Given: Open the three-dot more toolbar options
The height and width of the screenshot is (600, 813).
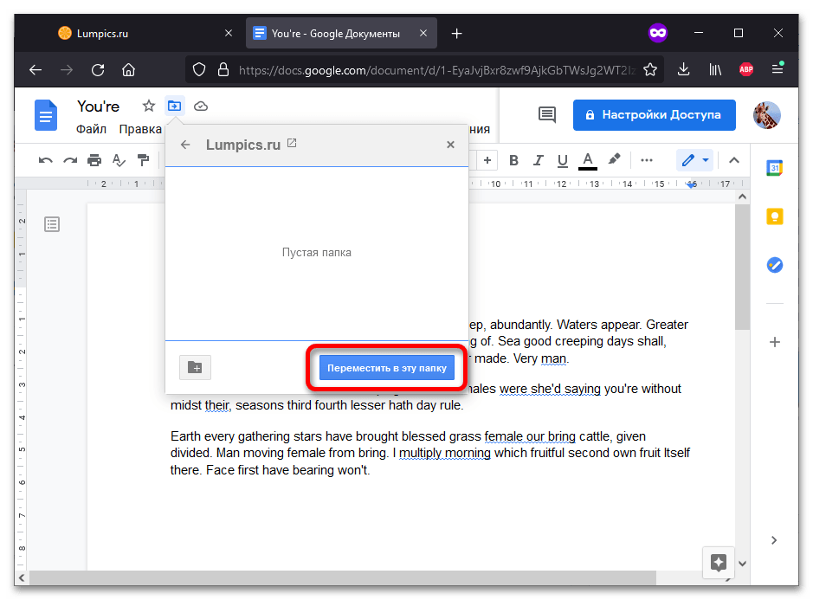Looking at the screenshot, I should [x=647, y=160].
